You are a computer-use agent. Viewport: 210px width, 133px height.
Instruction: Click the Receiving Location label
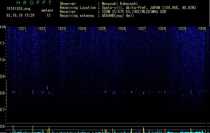78,8
